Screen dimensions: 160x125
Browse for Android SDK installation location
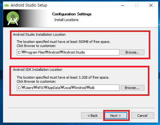pyautogui.click(x=133, y=88)
